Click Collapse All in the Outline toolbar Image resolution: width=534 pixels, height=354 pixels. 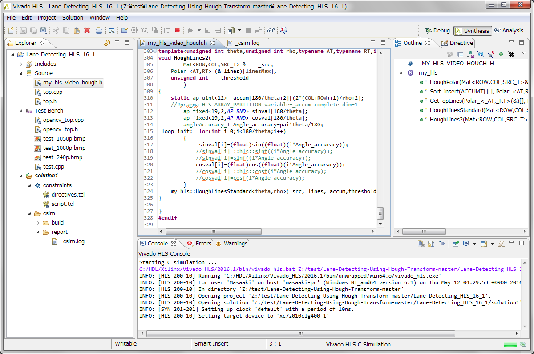pos(460,54)
